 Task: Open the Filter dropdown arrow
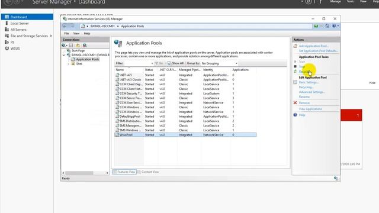coord(152,63)
